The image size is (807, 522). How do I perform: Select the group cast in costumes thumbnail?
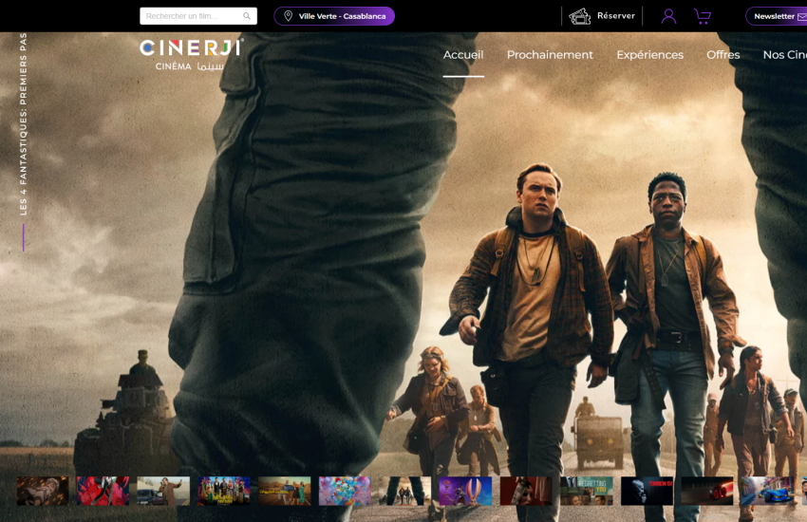224,491
